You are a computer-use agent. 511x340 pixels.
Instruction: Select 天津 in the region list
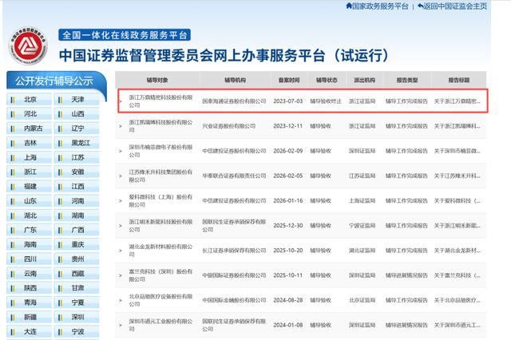click(77, 99)
